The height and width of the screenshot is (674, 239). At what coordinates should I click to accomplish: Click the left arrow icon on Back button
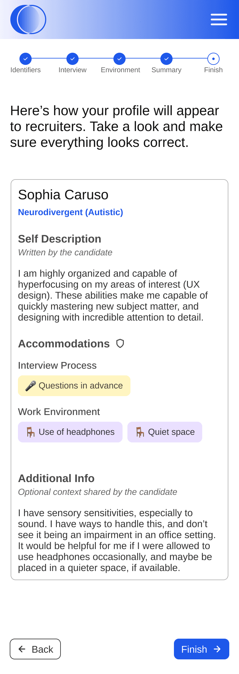click(x=22, y=649)
